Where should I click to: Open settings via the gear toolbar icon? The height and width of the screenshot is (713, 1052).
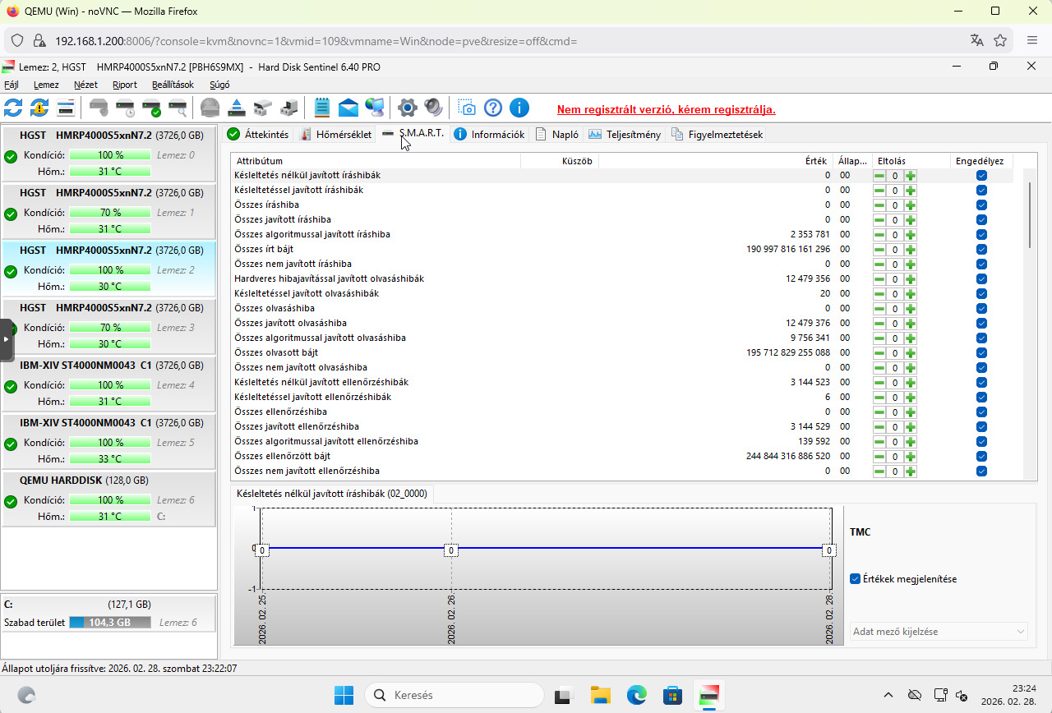(408, 108)
